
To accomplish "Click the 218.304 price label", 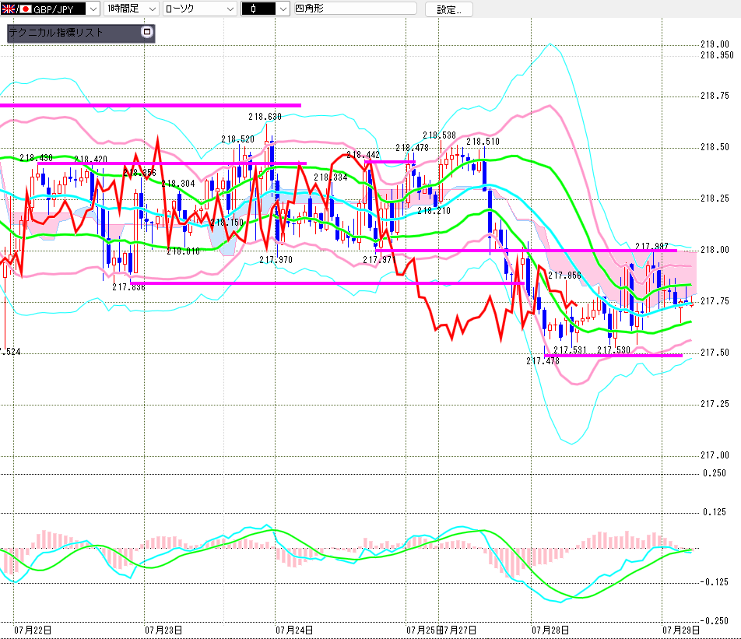I will pos(178,184).
